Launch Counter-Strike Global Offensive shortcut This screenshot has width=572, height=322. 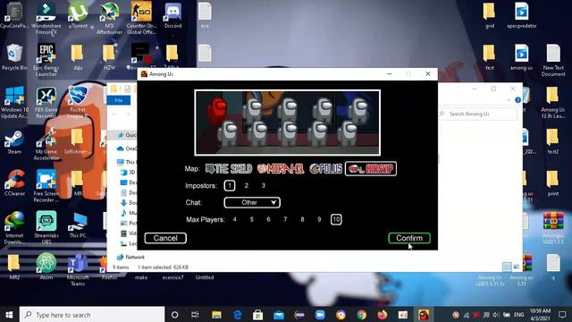click(141, 18)
